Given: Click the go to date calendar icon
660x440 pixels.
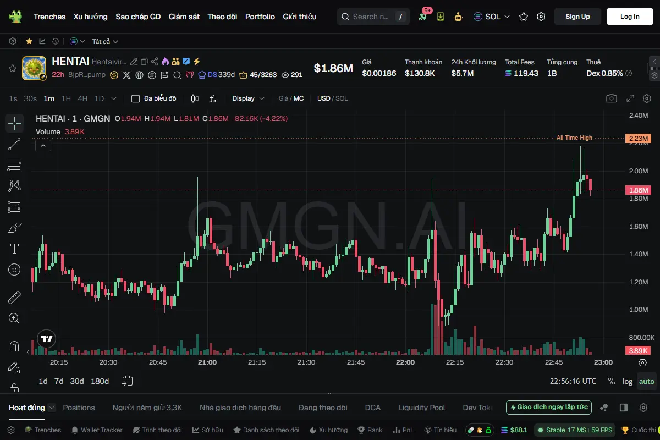Looking at the screenshot, I should click(x=128, y=381).
